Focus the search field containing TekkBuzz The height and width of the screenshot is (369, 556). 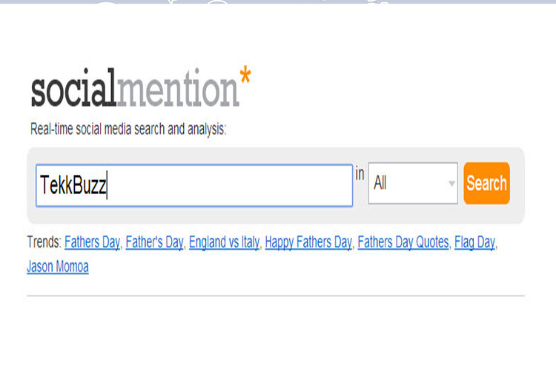coord(194,185)
